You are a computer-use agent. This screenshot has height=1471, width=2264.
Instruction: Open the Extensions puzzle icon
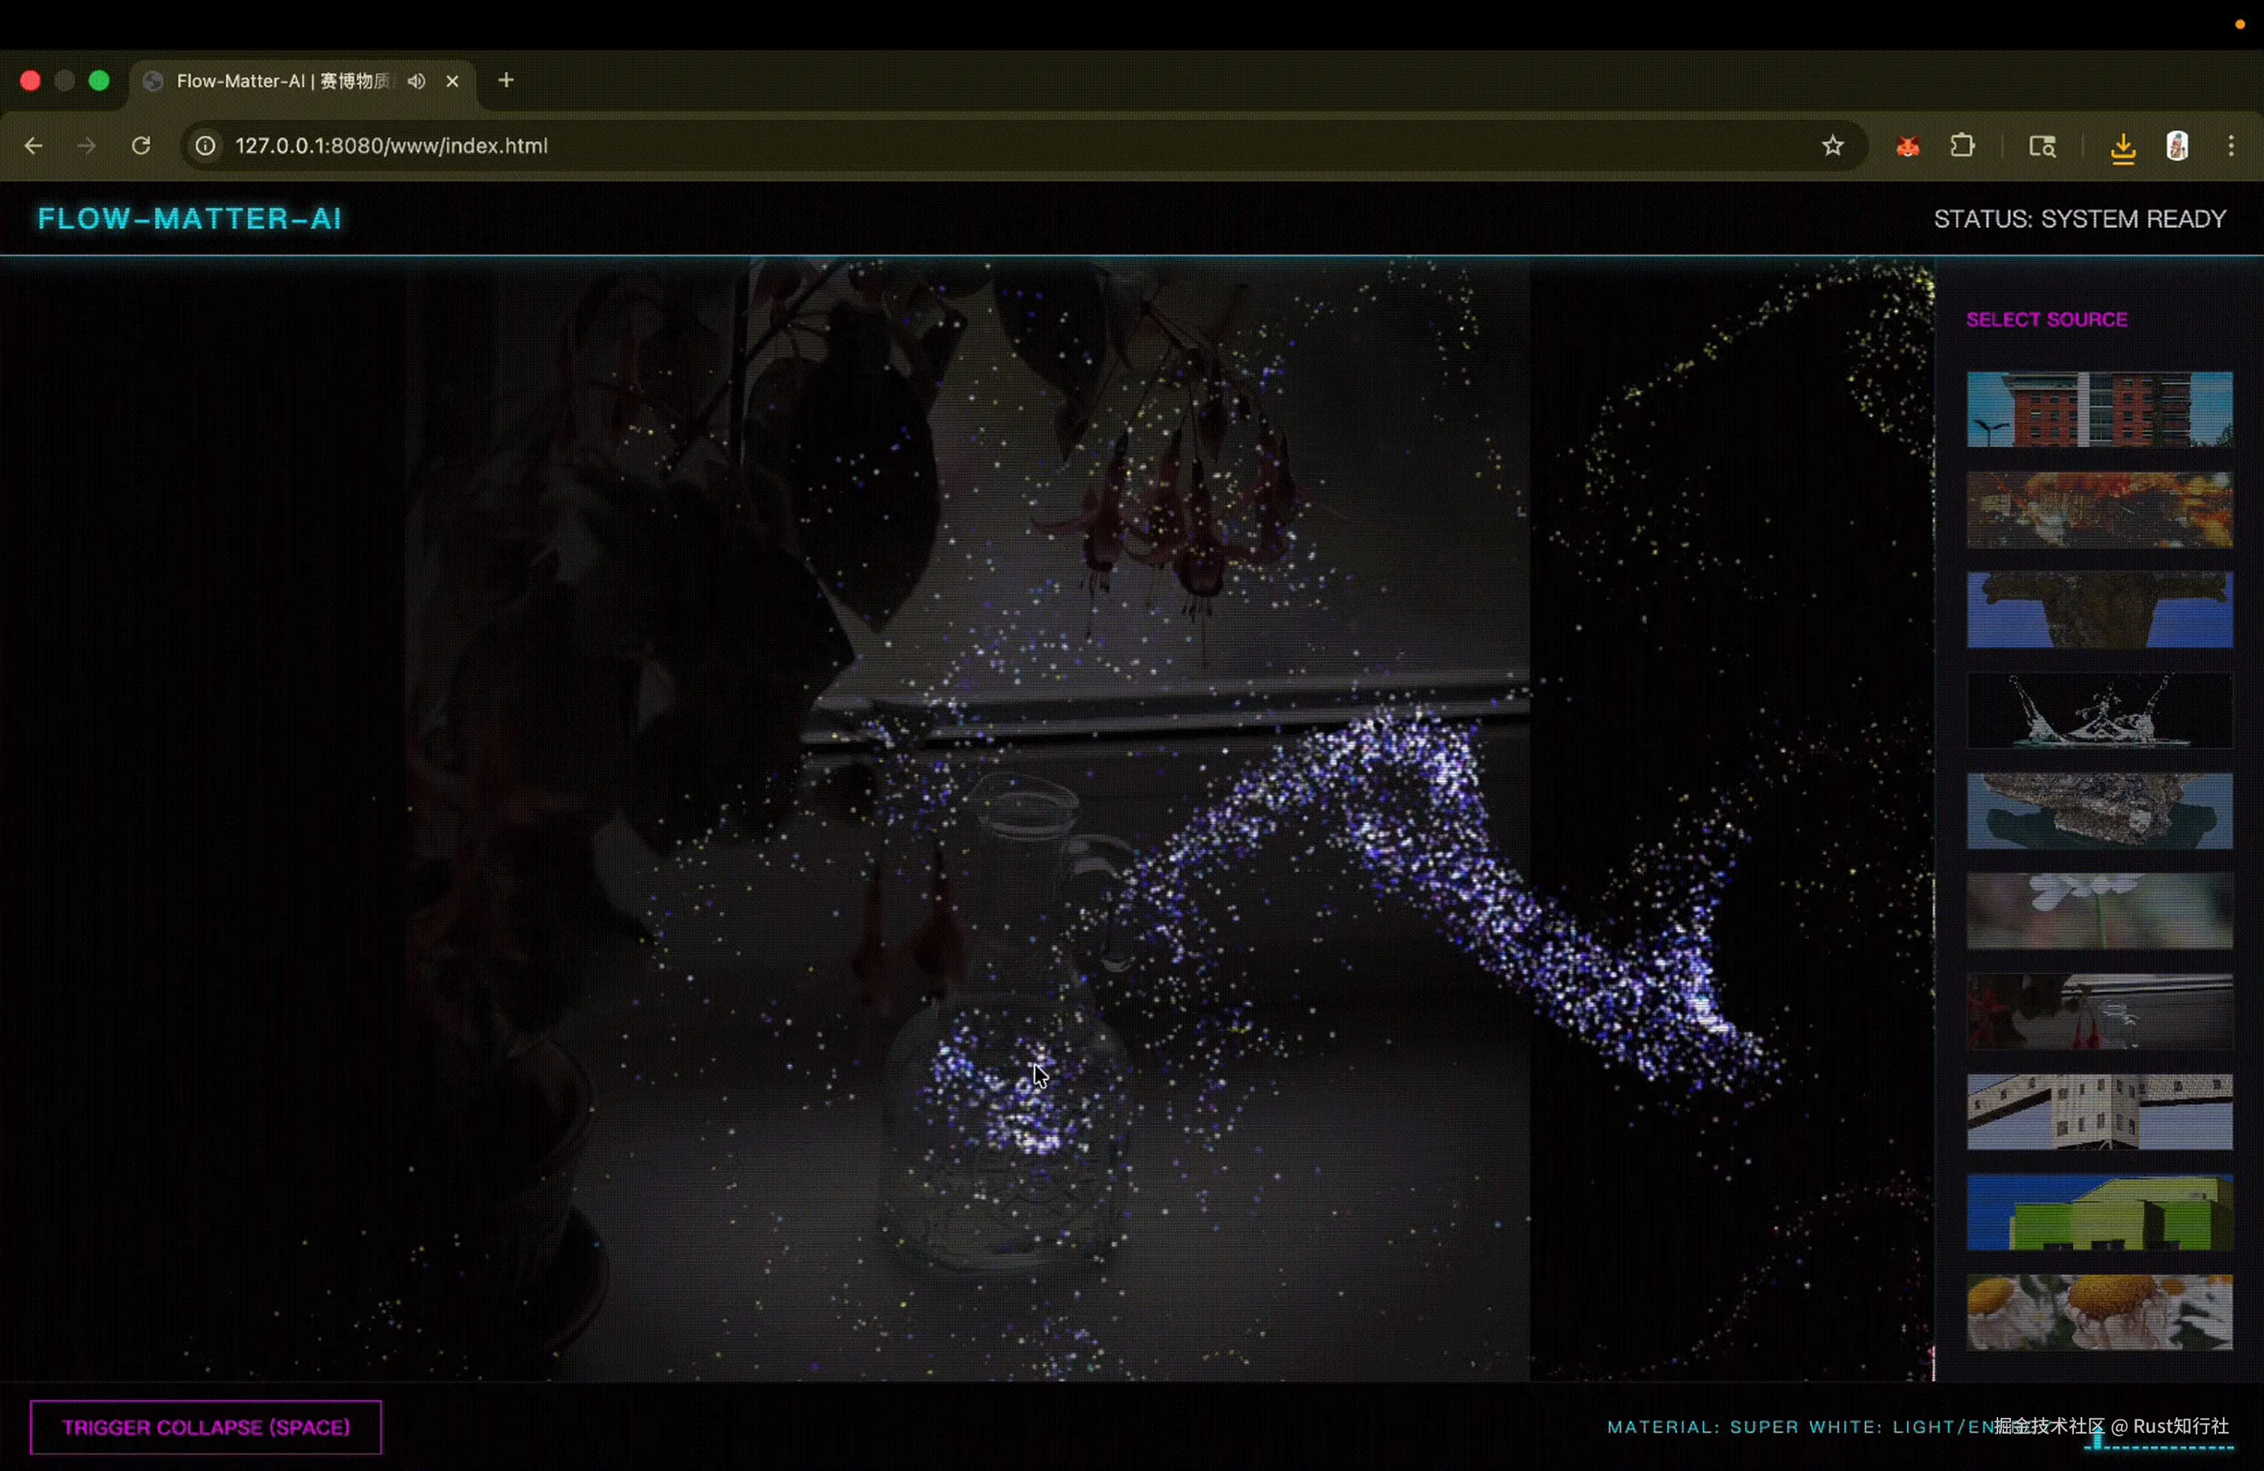click(1962, 145)
